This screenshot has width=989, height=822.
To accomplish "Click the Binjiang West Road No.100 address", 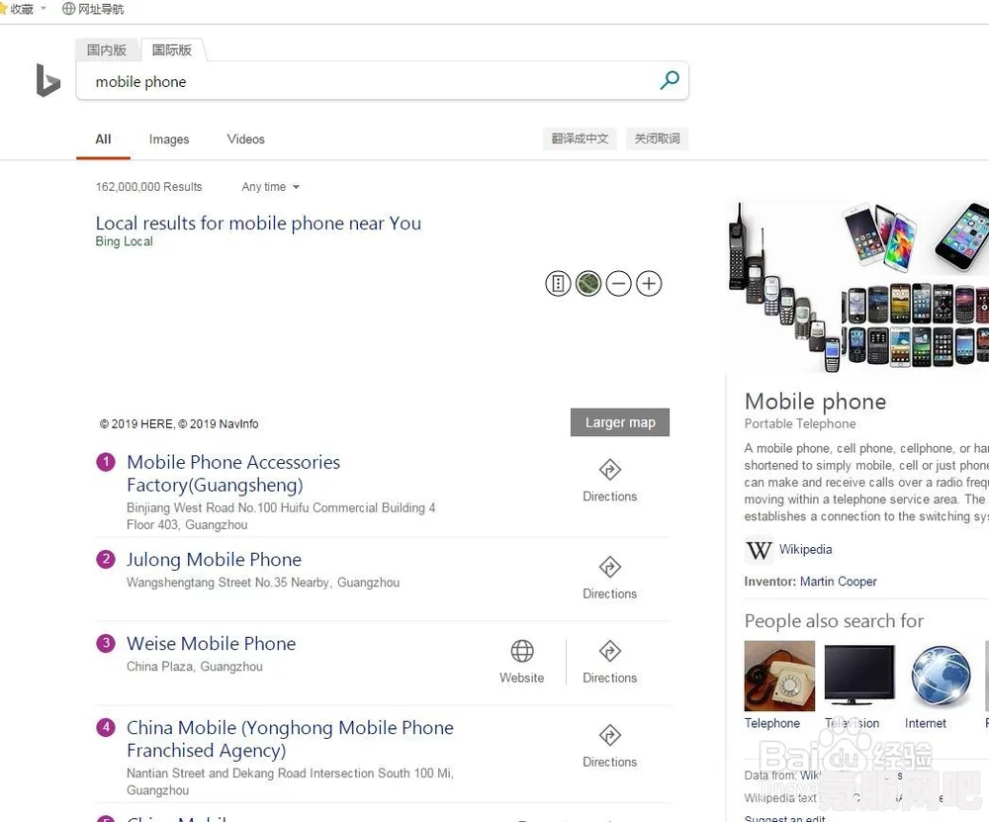I will tap(281, 516).
